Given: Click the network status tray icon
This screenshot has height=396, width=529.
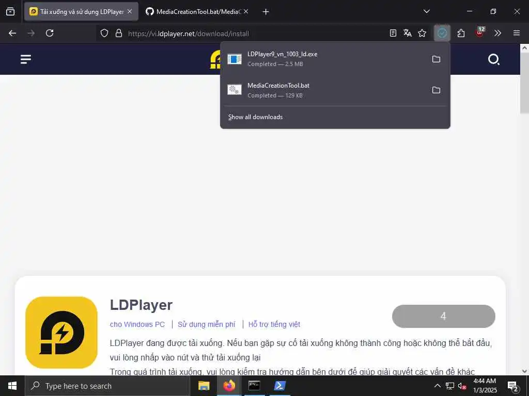Looking at the screenshot, I should click(x=450, y=386).
